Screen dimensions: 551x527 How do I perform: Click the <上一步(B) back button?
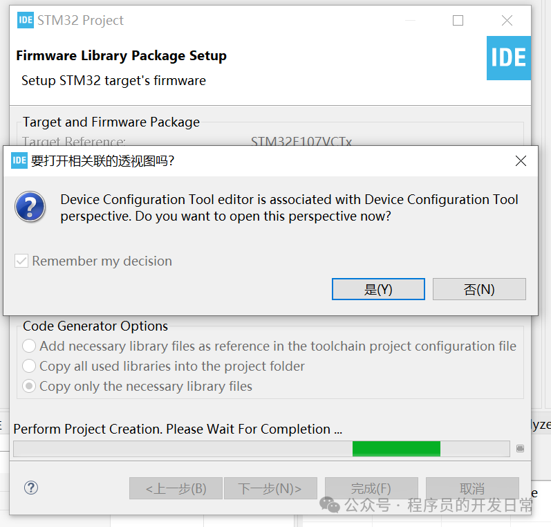click(x=176, y=488)
